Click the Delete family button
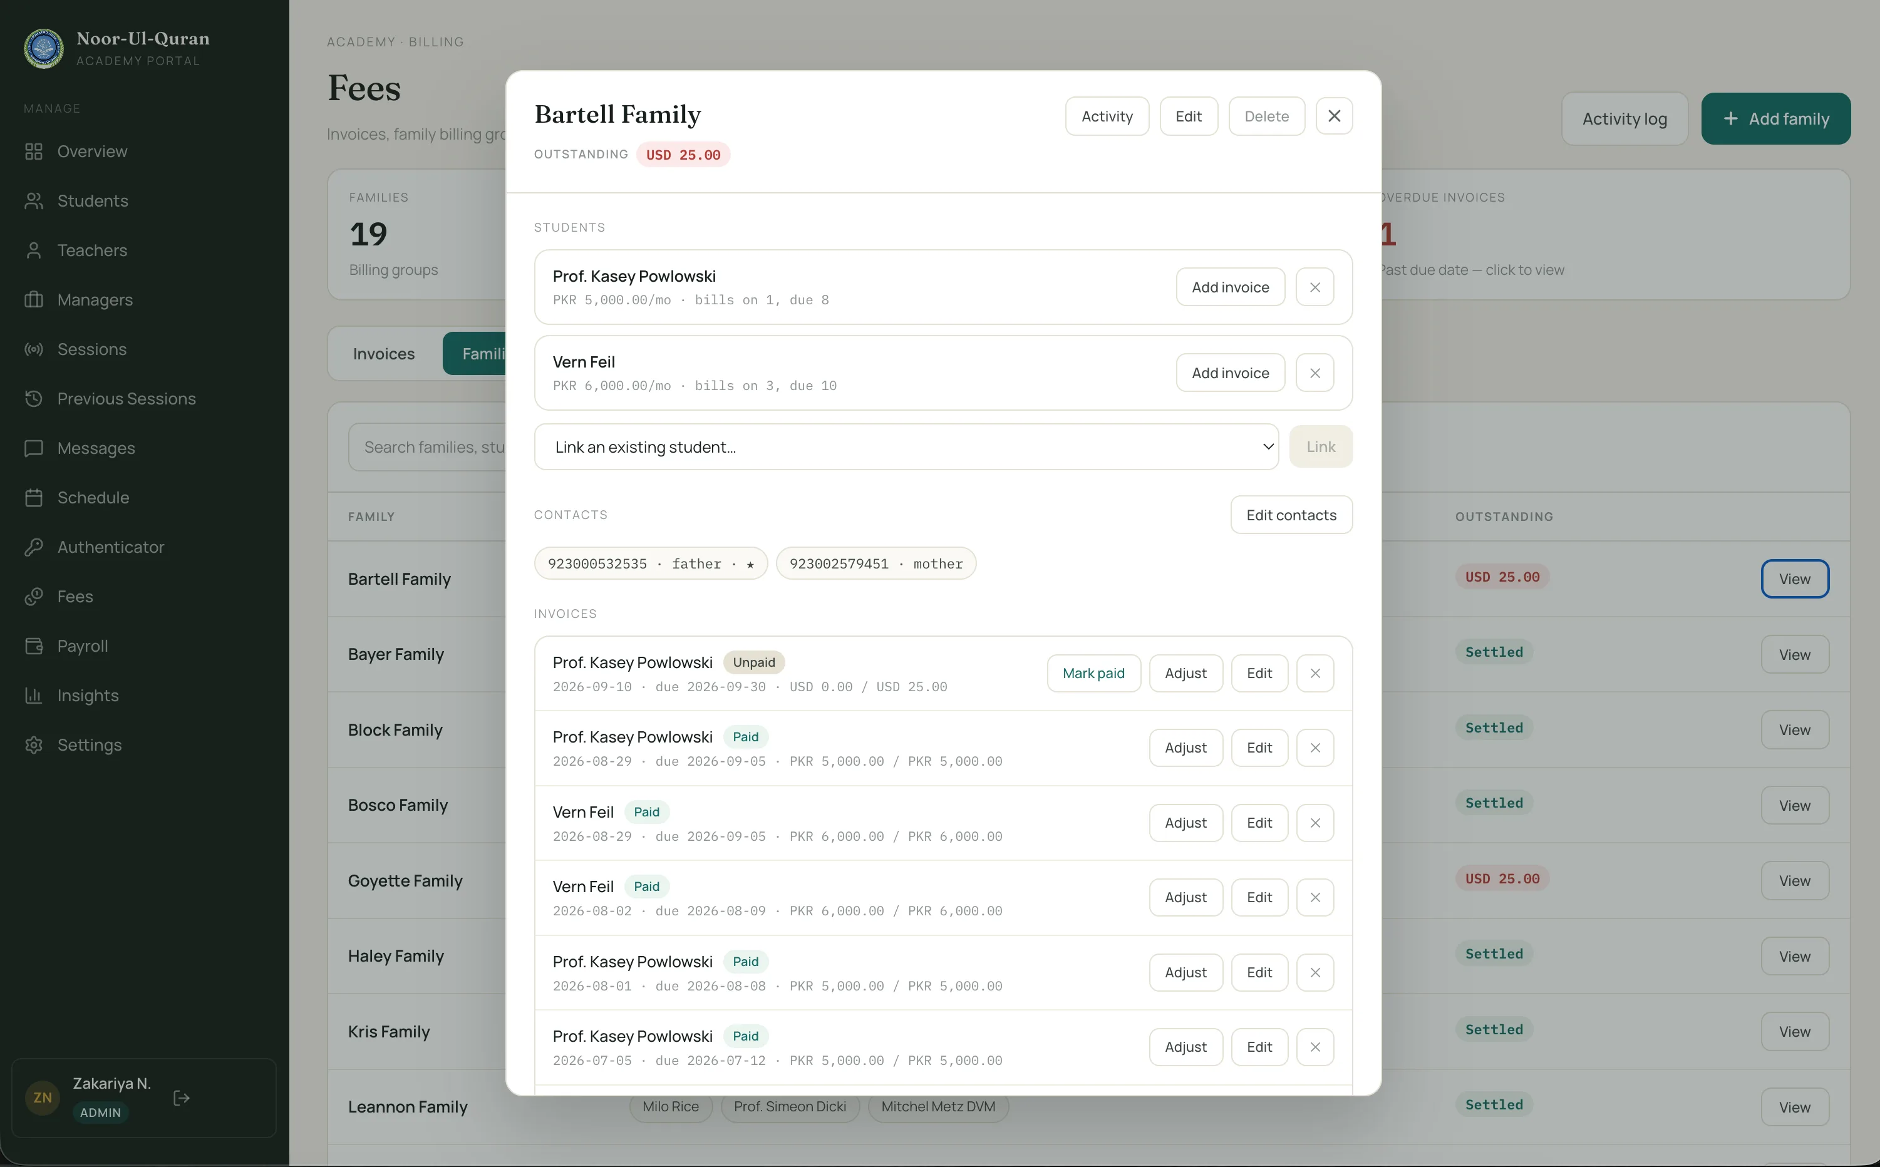Viewport: 1880px width, 1167px height. pyautogui.click(x=1266, y=116)
